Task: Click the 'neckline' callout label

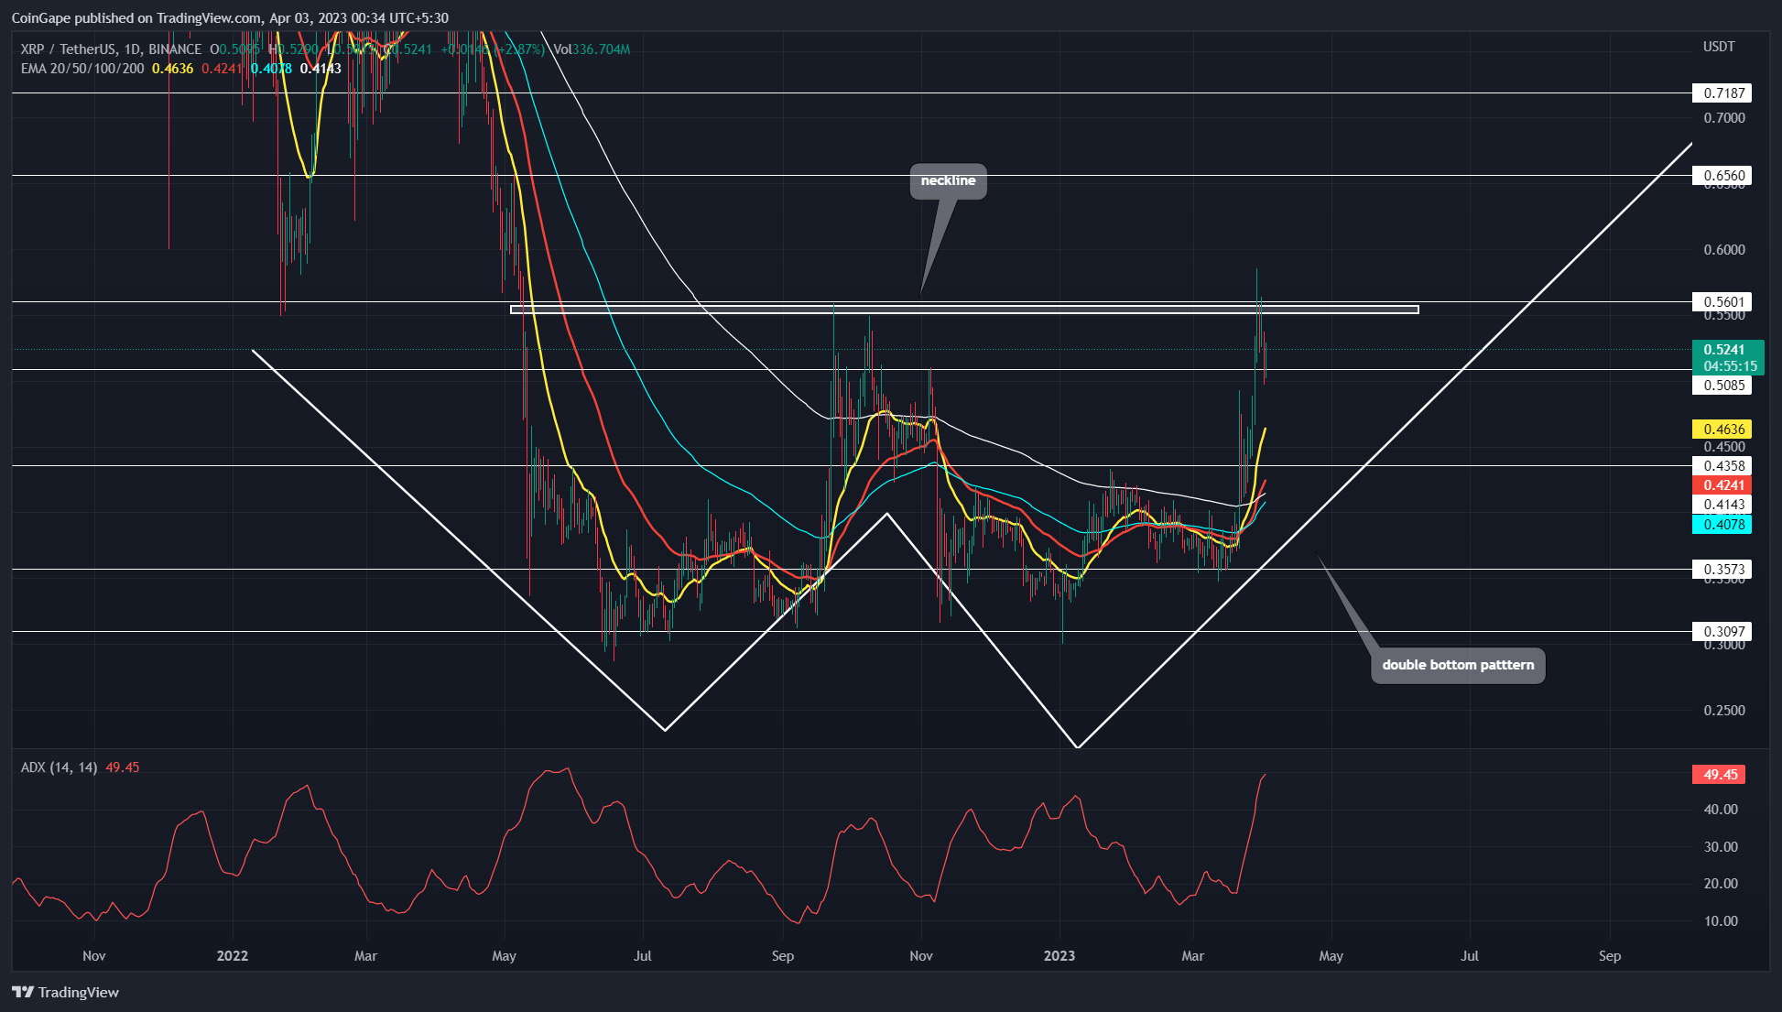Action: click(x=948, y=181)
